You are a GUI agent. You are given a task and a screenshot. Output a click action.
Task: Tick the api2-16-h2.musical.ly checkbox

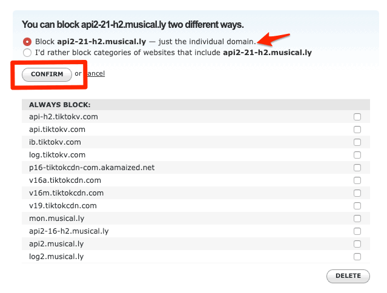point(357,231)
